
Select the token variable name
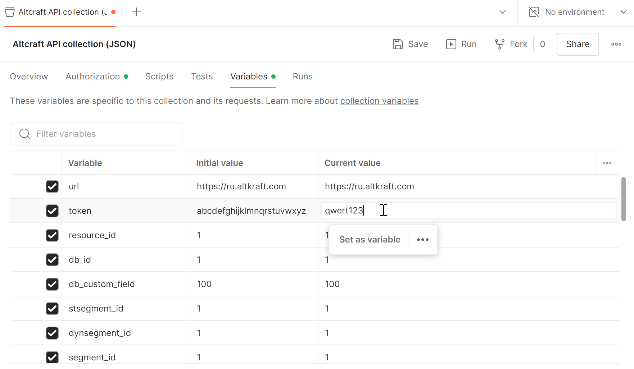pos(80,211)
